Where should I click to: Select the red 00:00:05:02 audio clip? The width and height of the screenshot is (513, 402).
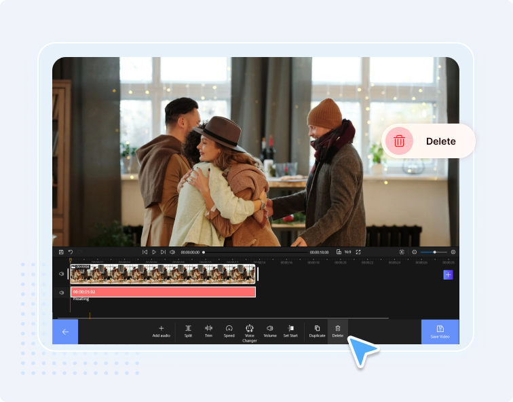163,292
